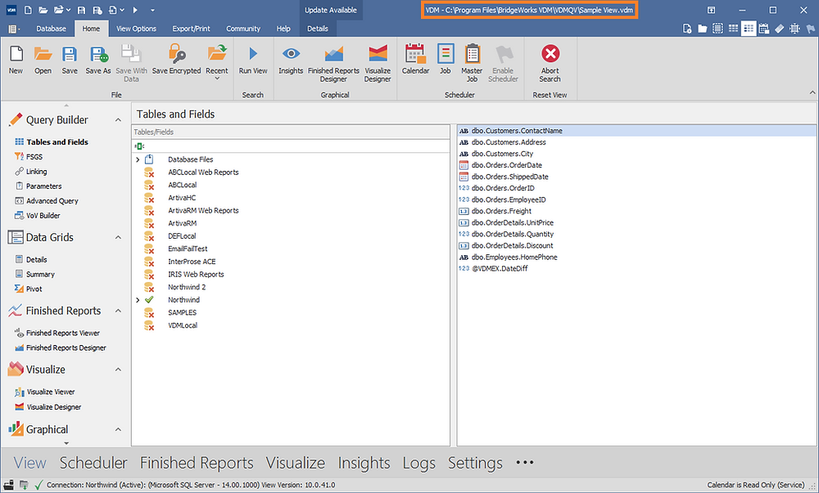Expand the Database Files tree node
The width and height of the screenshot is (819, 493).
(138, 159)
